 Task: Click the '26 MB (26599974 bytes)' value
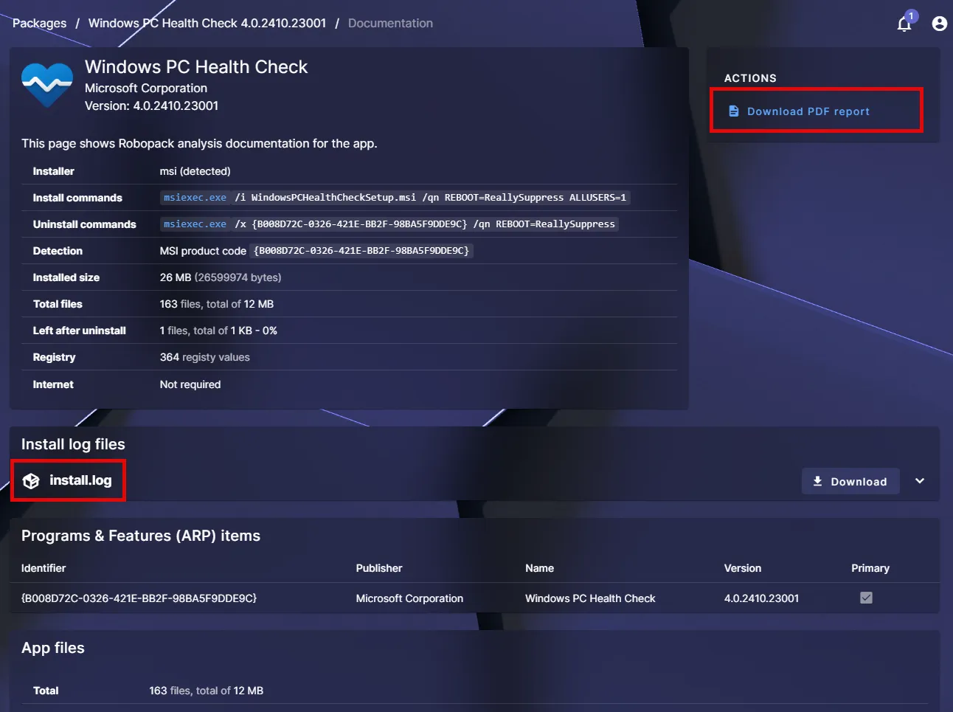(x=221, y=277)
